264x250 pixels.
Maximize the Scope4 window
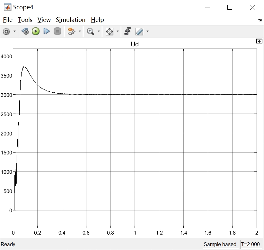pyautogui.click(x=230, y=7)
